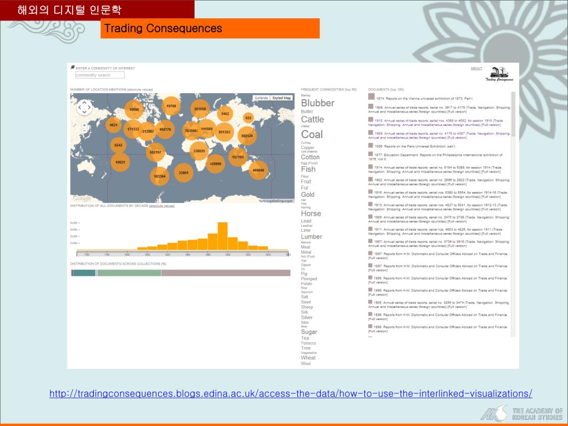Select Fruit in frequent commodities
This screenshot has height=426, width=568.
[x=306, y=181]
